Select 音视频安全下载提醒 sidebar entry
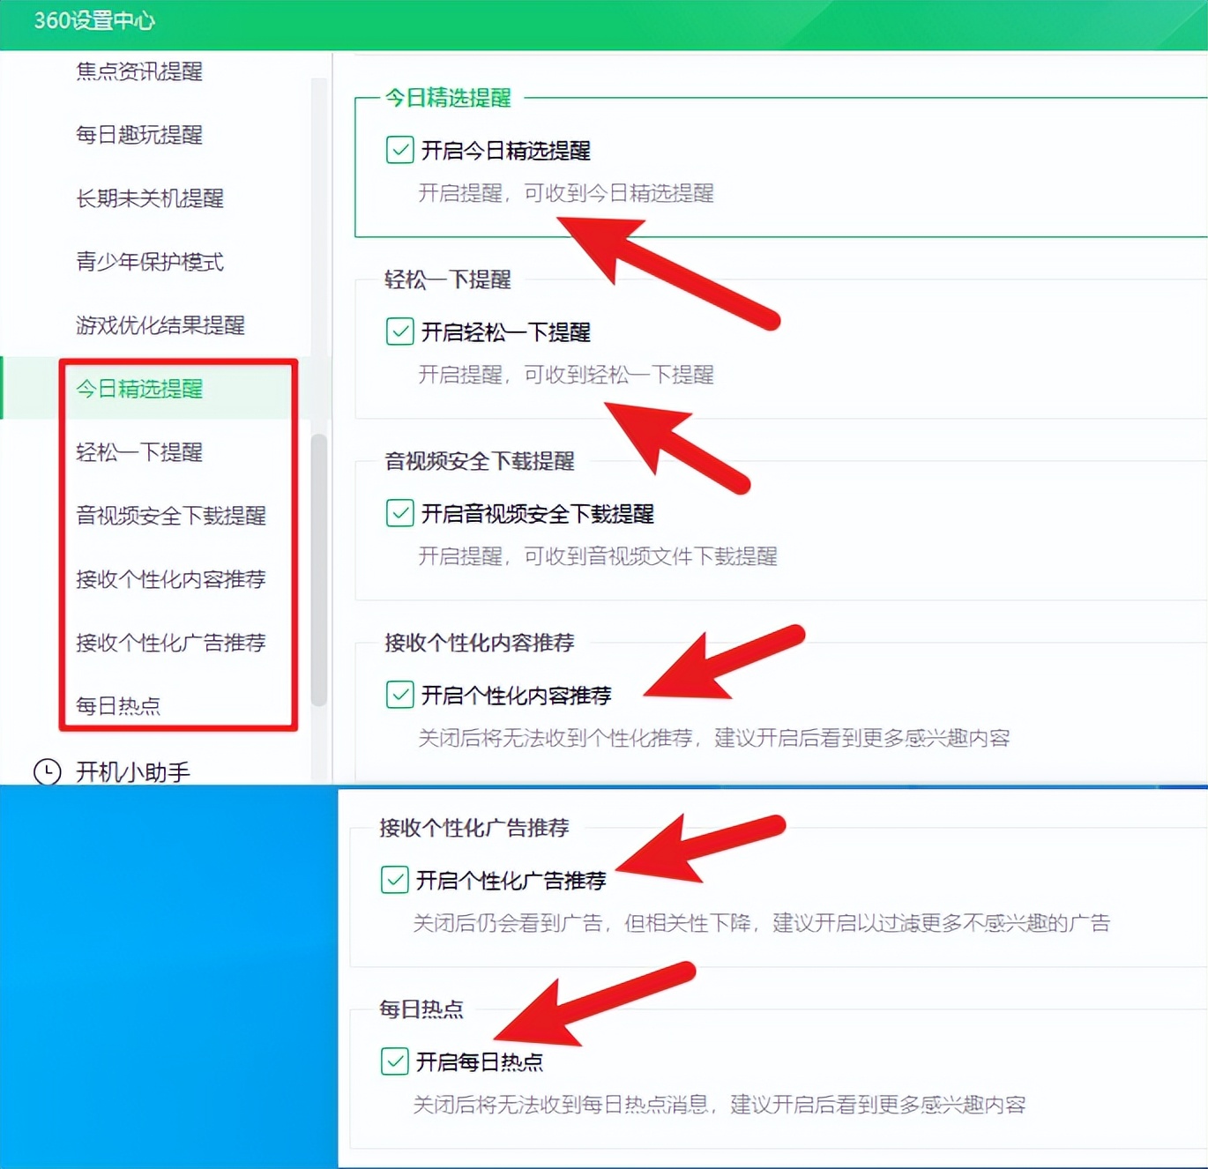Screen dimensions: 1208x1169 coord(171,516)
